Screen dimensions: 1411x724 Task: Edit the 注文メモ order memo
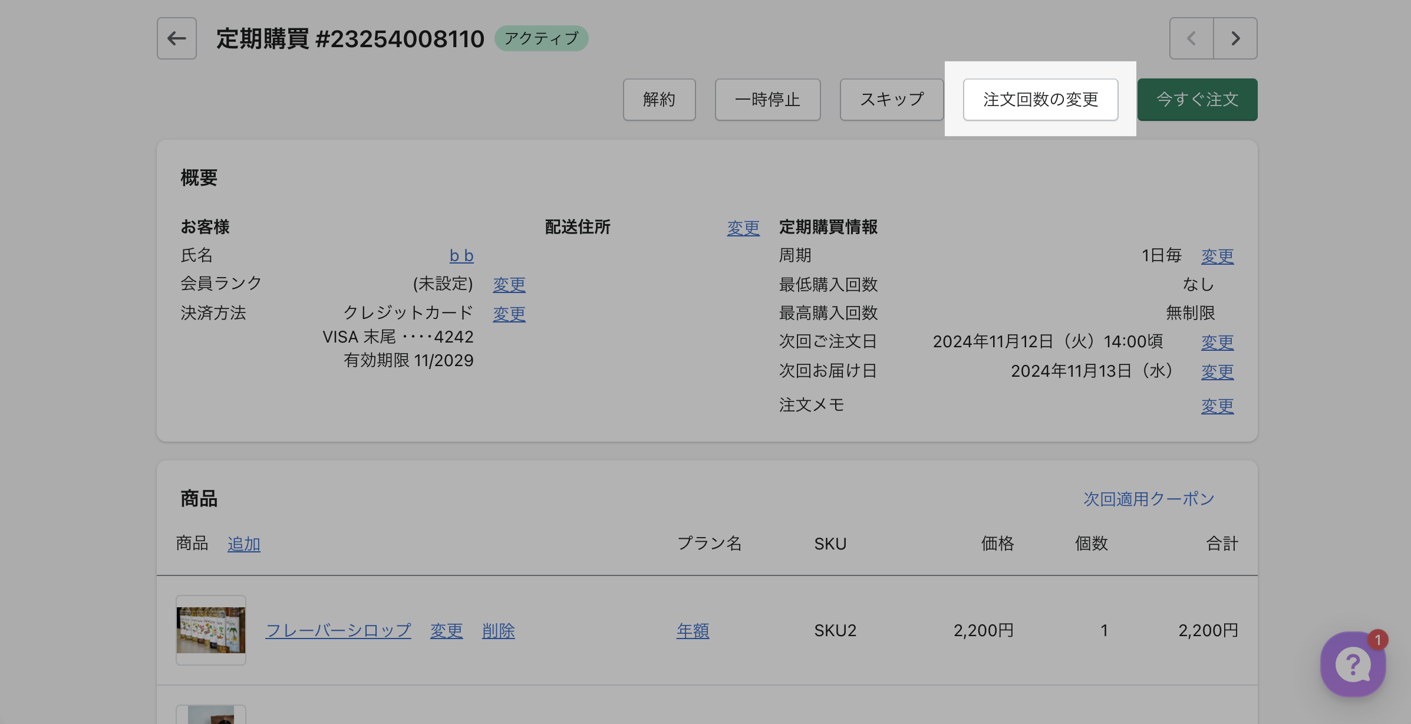(1217, 406)
